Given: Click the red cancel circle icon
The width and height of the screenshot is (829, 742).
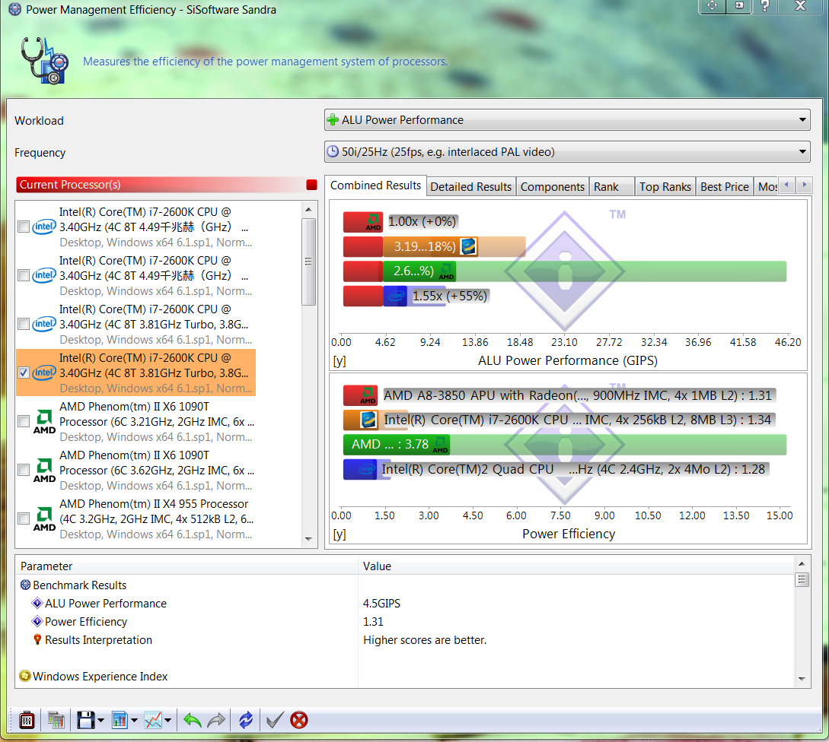Looking at the screenshot, I should [299, 720].
